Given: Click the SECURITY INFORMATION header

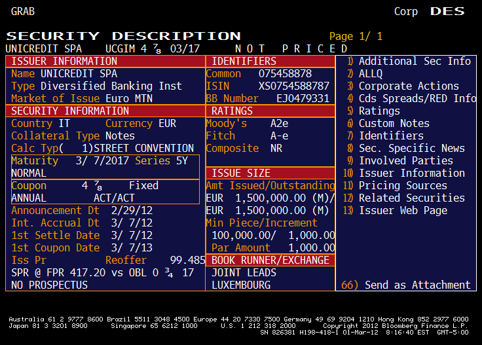Looking at the screenshot, I should point(105,111).
